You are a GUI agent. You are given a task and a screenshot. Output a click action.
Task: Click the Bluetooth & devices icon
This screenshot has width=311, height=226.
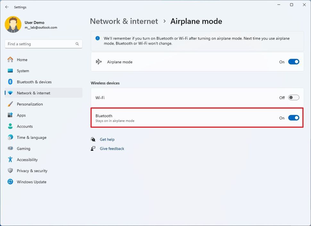tap(10, 82)
